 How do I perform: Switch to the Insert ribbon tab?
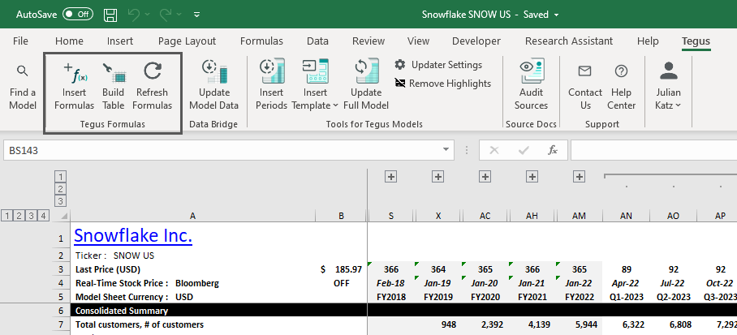(x=120, y=41)
